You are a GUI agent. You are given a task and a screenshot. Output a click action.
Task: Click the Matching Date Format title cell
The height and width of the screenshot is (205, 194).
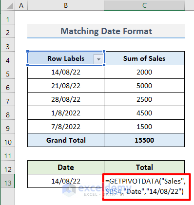(106, 31)
